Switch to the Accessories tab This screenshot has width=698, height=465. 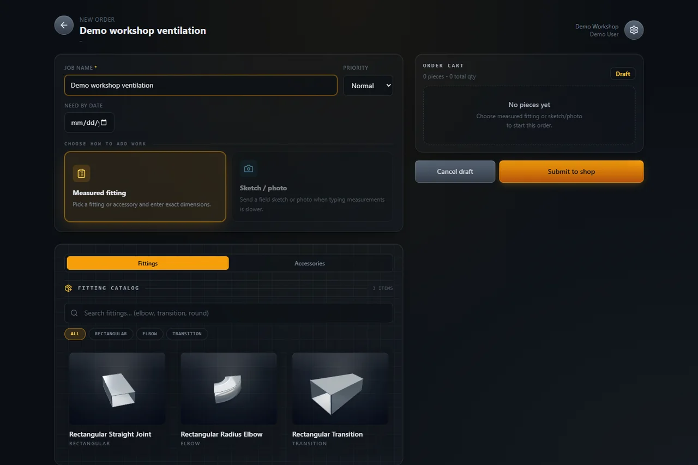(x=310, y=263)
